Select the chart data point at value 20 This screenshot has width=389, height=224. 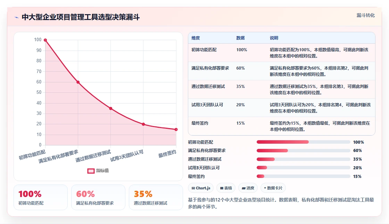(143, 124)
